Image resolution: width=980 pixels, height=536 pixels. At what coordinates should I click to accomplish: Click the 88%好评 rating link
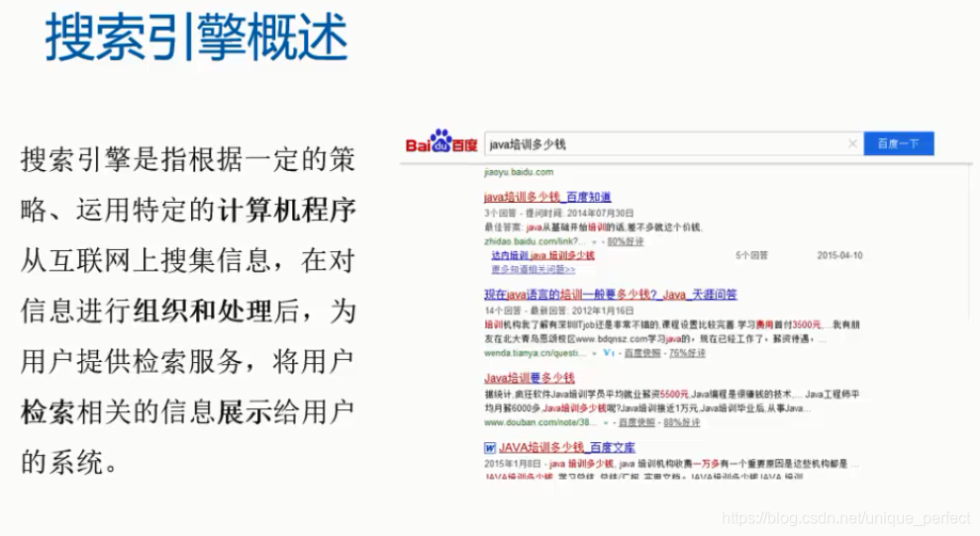click(x=681, y=423)
